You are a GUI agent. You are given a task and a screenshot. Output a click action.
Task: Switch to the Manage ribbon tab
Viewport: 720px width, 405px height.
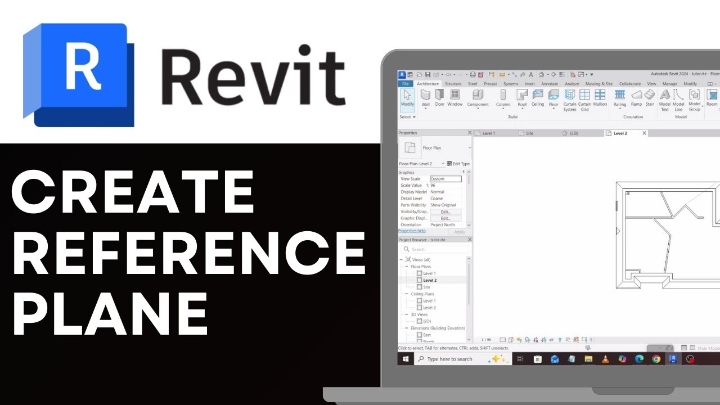click(x=670, y=84)
